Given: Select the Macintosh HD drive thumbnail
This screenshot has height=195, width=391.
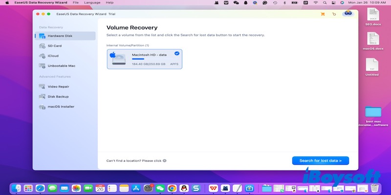Looking at the screenshot, I should click(118, 58).
